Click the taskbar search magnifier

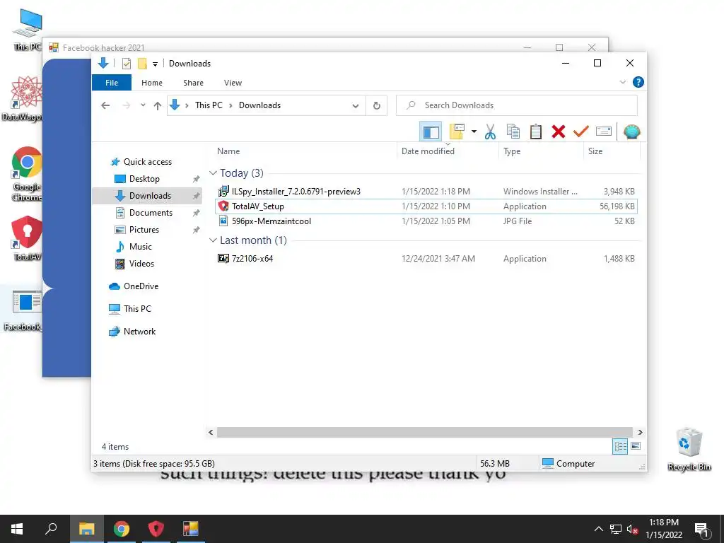click(x=51, y=529)
